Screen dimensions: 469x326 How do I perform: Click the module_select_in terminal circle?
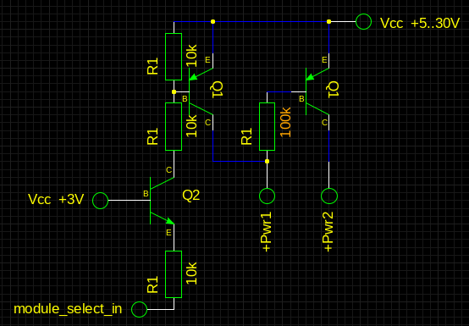[140, 309]
